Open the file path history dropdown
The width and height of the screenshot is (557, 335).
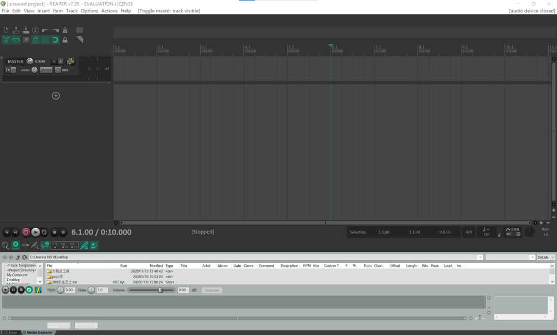480,257
